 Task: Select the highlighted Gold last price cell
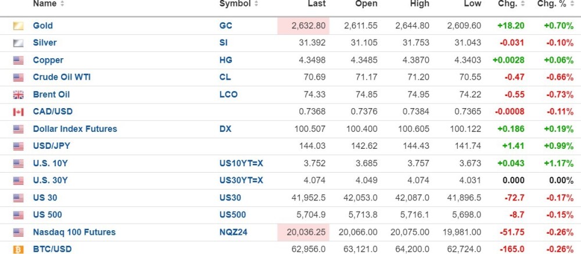coord(303,26)
